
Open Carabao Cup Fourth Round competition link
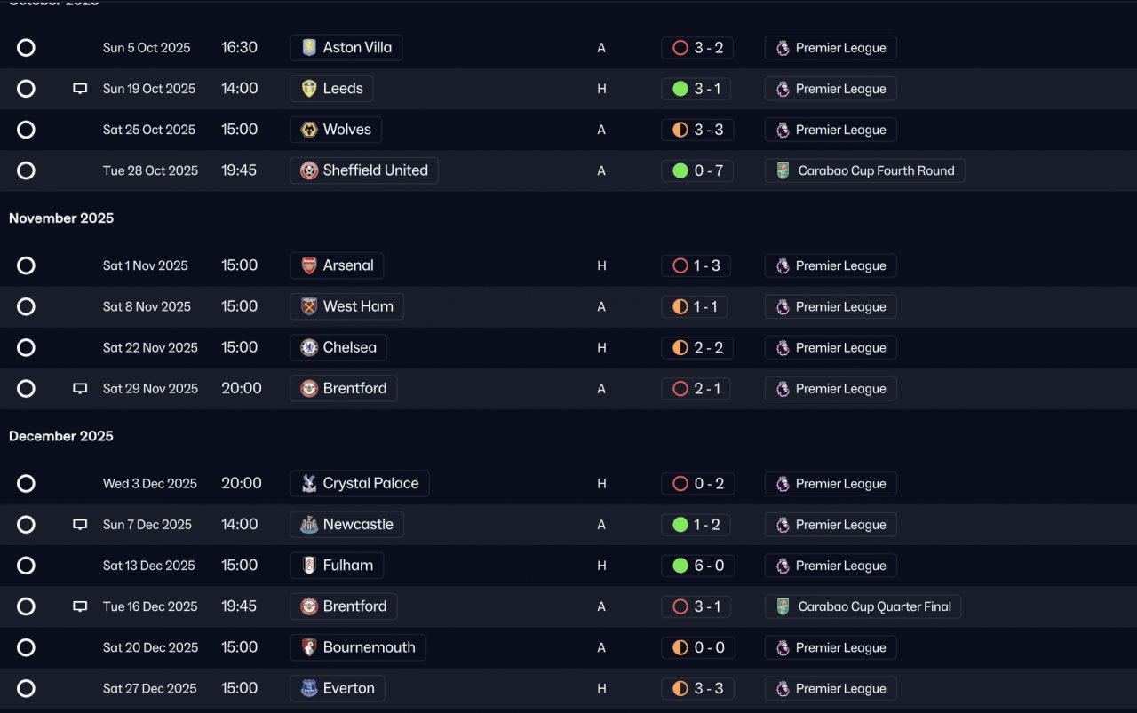(865, 170)
